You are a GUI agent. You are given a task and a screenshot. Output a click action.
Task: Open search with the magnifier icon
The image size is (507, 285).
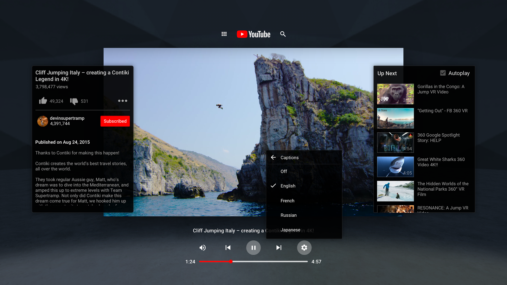point(283,34)
